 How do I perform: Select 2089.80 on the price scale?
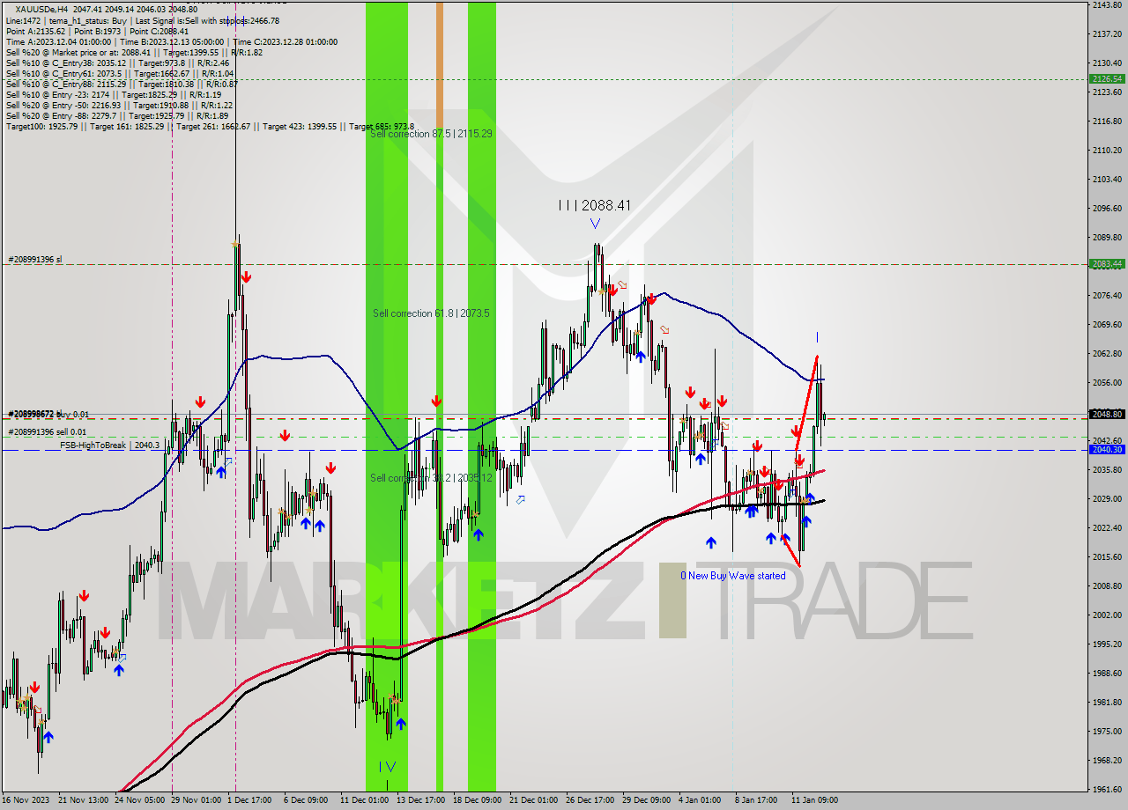[x=1107, y=238]
